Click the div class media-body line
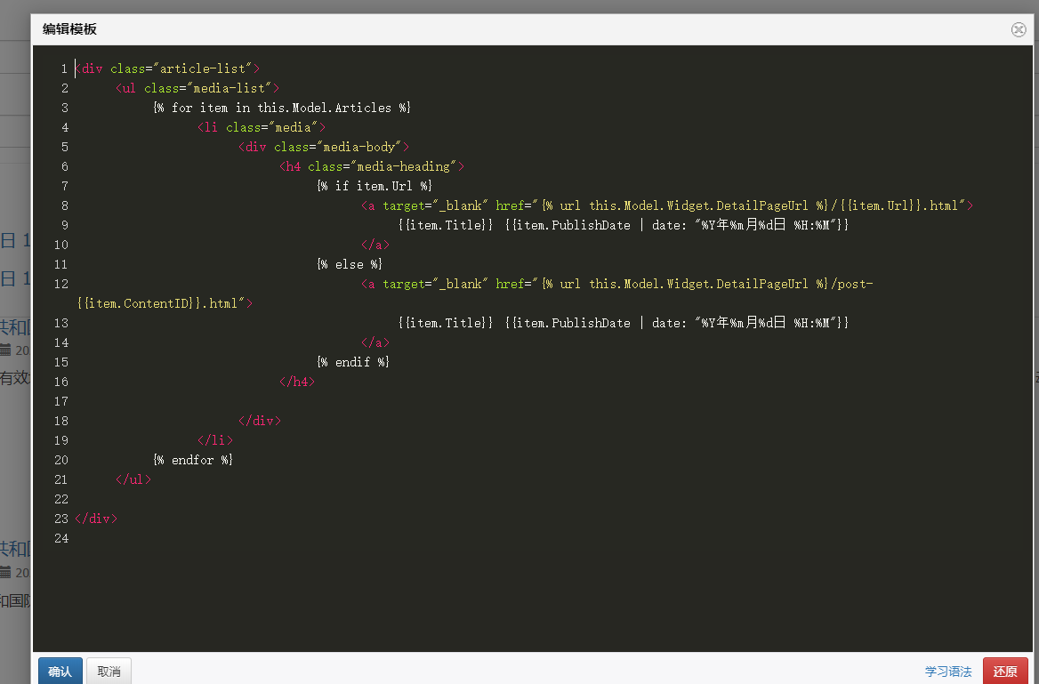Screen dimensions: 1039x684 click(x=324, y=147)
